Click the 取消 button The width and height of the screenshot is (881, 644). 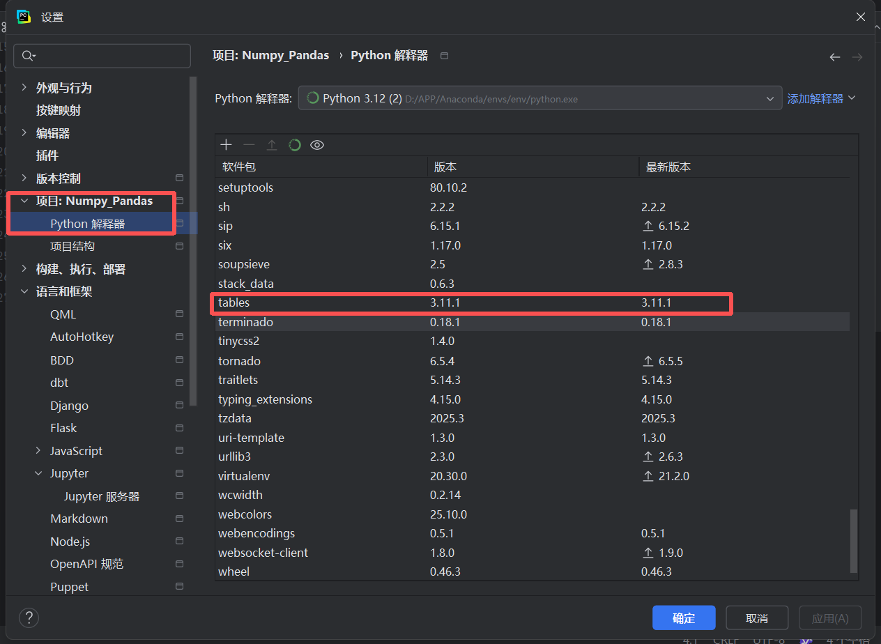757,618
